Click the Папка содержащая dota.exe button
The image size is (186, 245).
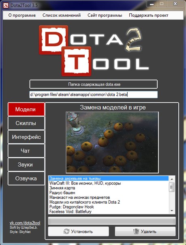[94, 84]
